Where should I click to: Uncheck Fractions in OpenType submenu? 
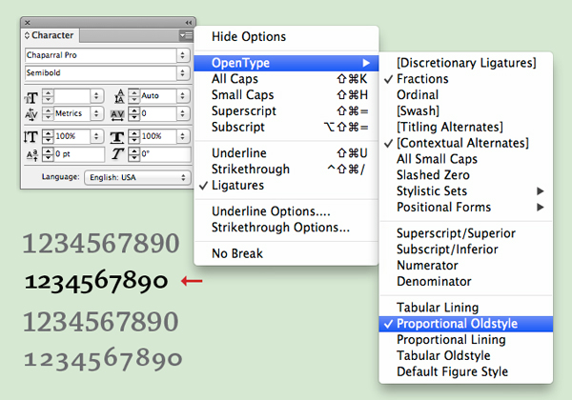click(x=423, y=79)
